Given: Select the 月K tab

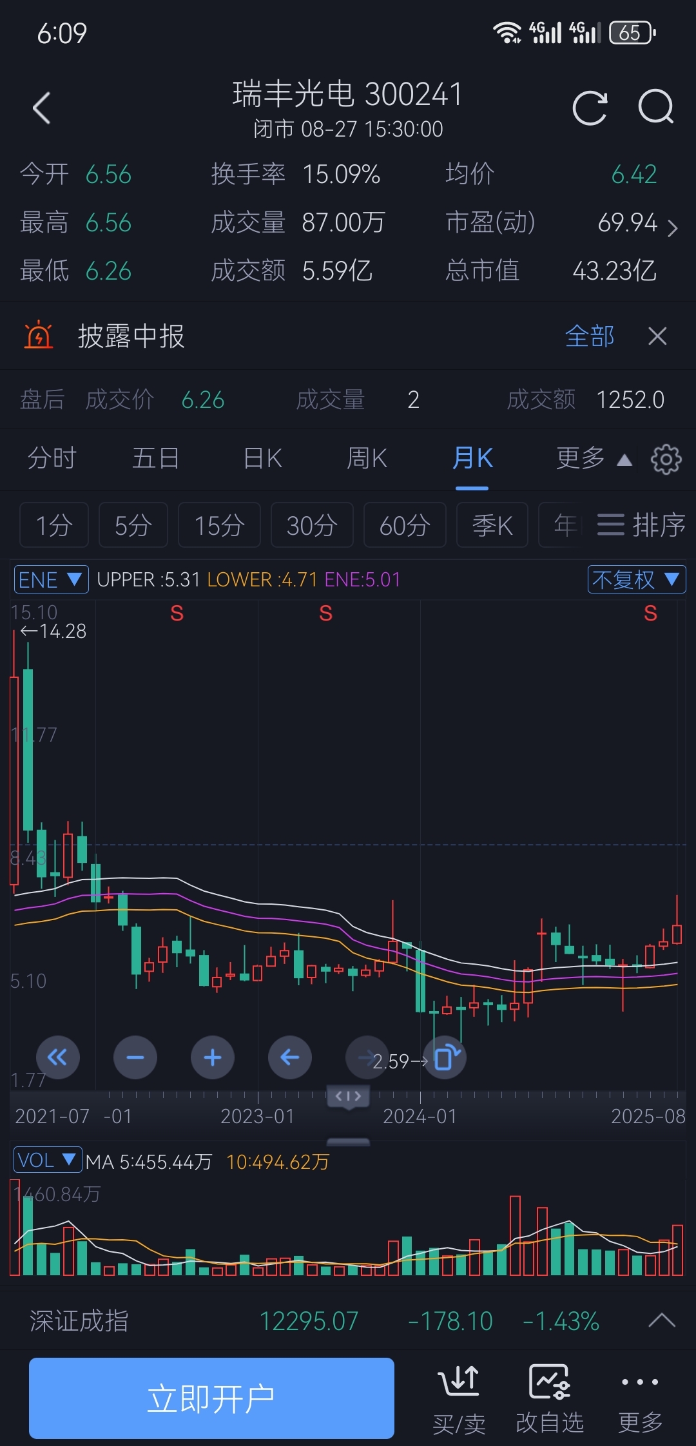Looking at the screenshot, I should tap(472, 459).
